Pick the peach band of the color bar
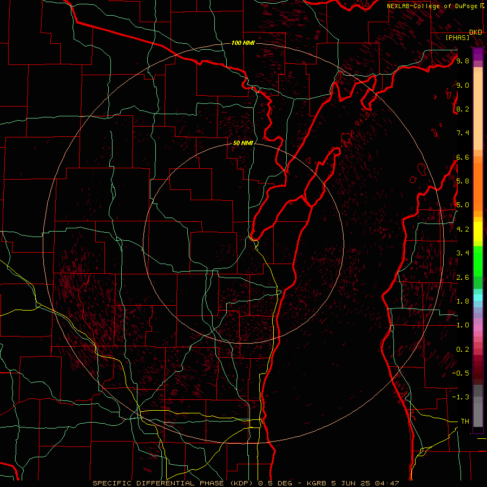The width and height of the screenshot is (487, 487). pyautogui.click(x=478, y=111)
